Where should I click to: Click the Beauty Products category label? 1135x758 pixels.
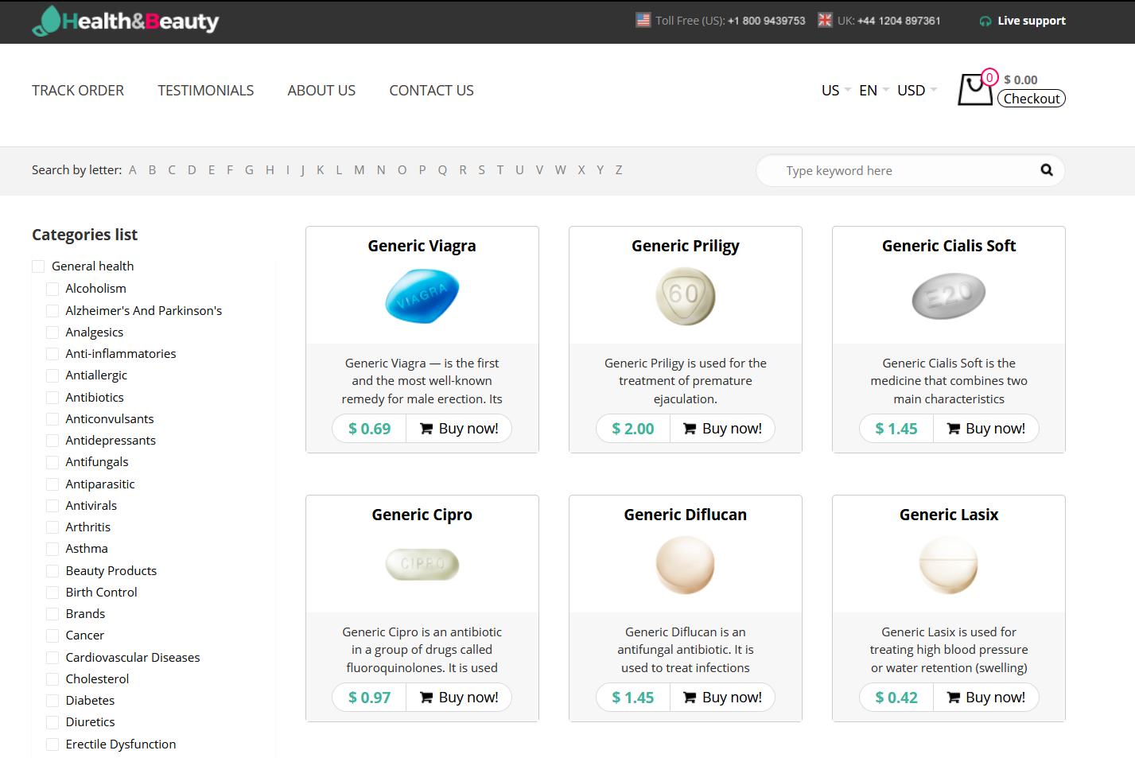click(111, 571)
